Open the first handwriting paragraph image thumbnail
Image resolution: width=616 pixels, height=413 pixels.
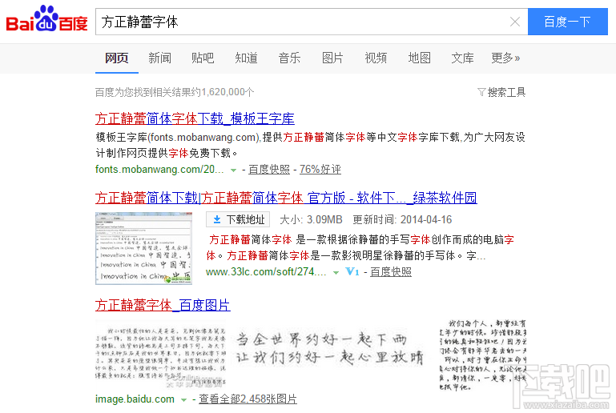coord(161,355)
